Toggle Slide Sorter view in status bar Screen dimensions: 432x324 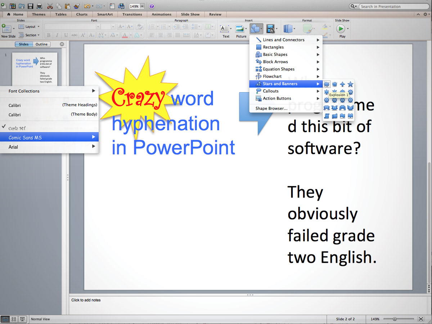[x=14, y=319]
